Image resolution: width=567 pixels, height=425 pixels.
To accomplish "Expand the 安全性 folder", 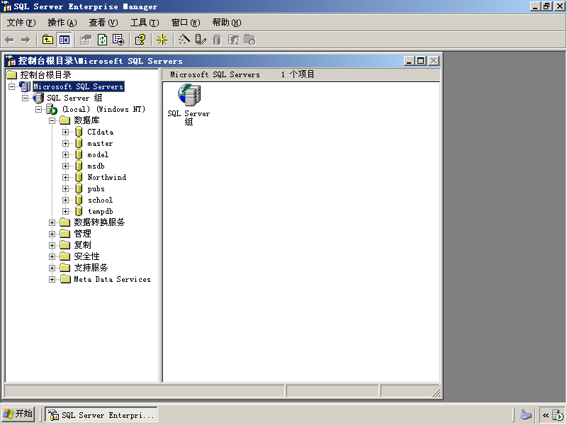I will pos(52,256).
